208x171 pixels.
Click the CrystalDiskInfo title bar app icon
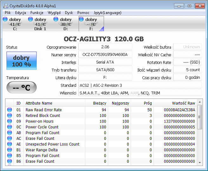pyautogui.click(x=6, y=6)
